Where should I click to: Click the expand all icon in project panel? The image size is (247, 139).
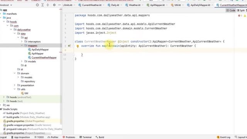tap(42, 5)
